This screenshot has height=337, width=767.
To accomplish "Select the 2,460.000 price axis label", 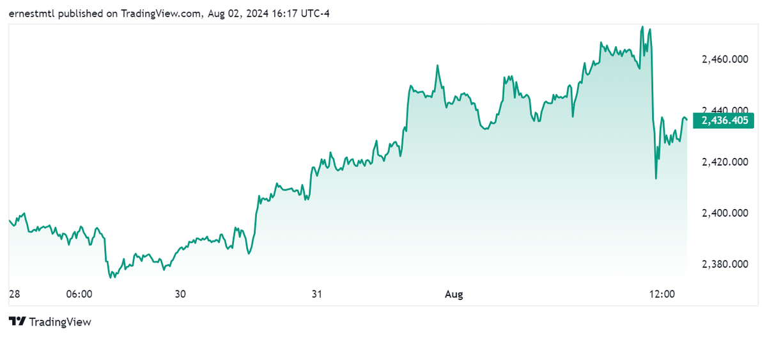I will [x=725, y=59].
